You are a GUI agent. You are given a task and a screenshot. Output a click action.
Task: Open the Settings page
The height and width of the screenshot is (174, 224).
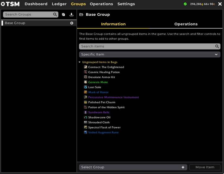[126, 4]
